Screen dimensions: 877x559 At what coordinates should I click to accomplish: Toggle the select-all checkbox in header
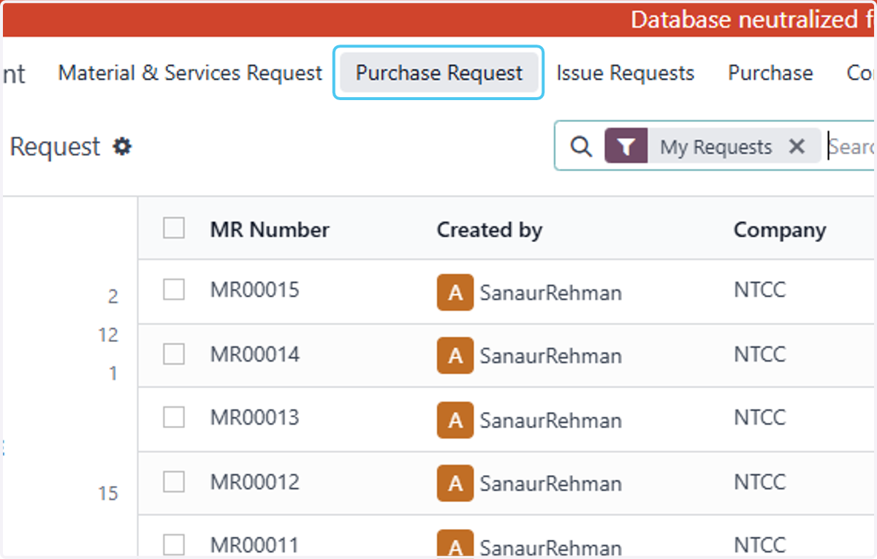[174, 228]
